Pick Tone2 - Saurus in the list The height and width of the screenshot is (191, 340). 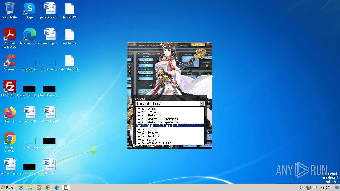[170, 140]
